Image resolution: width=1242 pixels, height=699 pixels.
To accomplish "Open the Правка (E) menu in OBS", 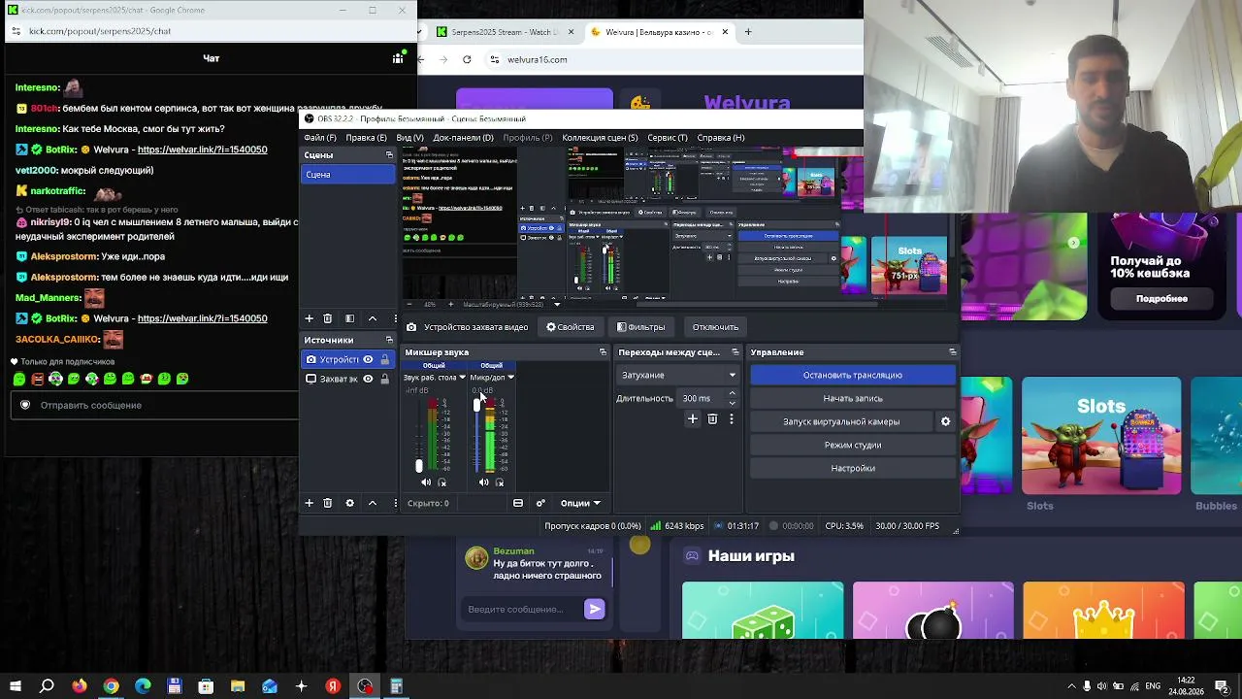I will coord(366,138).
